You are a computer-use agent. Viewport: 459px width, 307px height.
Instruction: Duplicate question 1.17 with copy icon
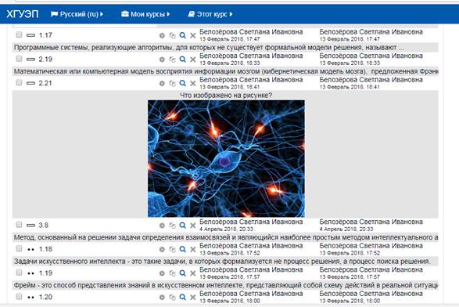click(x=172, y=35)
